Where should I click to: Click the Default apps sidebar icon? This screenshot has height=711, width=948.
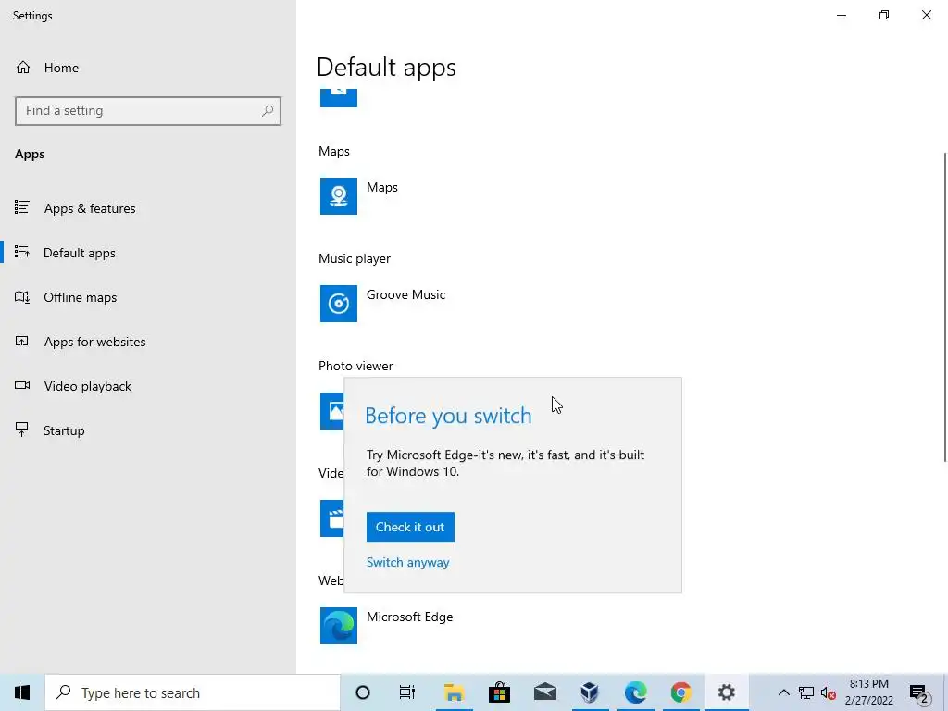tap(22, 252)
